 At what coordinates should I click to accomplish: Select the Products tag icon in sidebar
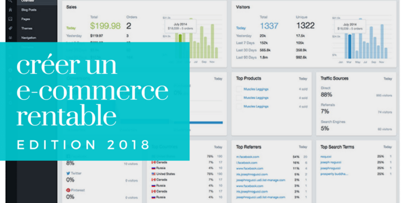pyautogui.click(x=10, y=28)
